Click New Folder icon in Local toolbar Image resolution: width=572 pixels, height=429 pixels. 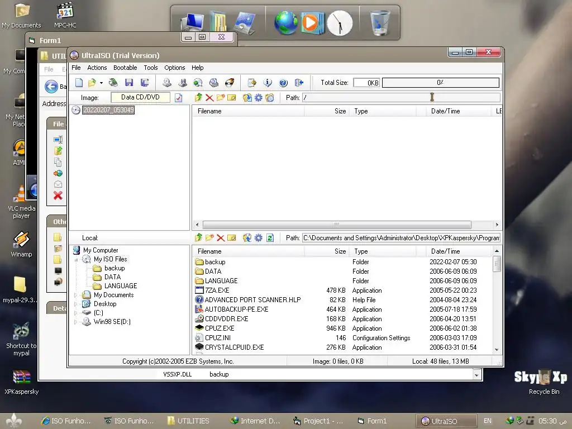tap(209, 238)
